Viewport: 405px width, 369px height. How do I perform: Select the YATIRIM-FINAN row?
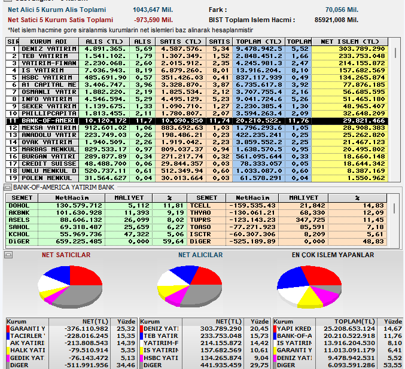pyautogui.click(x=197, y=63)
